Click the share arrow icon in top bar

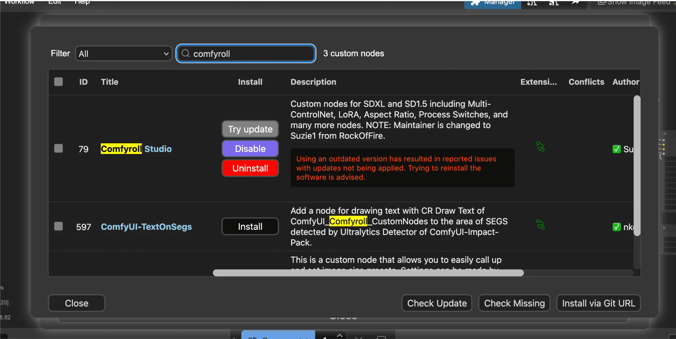click(575, 3)
